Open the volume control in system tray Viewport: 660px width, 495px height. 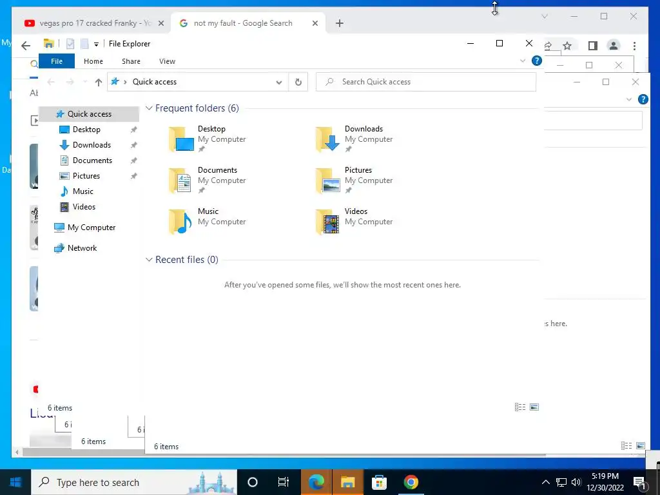576,482
